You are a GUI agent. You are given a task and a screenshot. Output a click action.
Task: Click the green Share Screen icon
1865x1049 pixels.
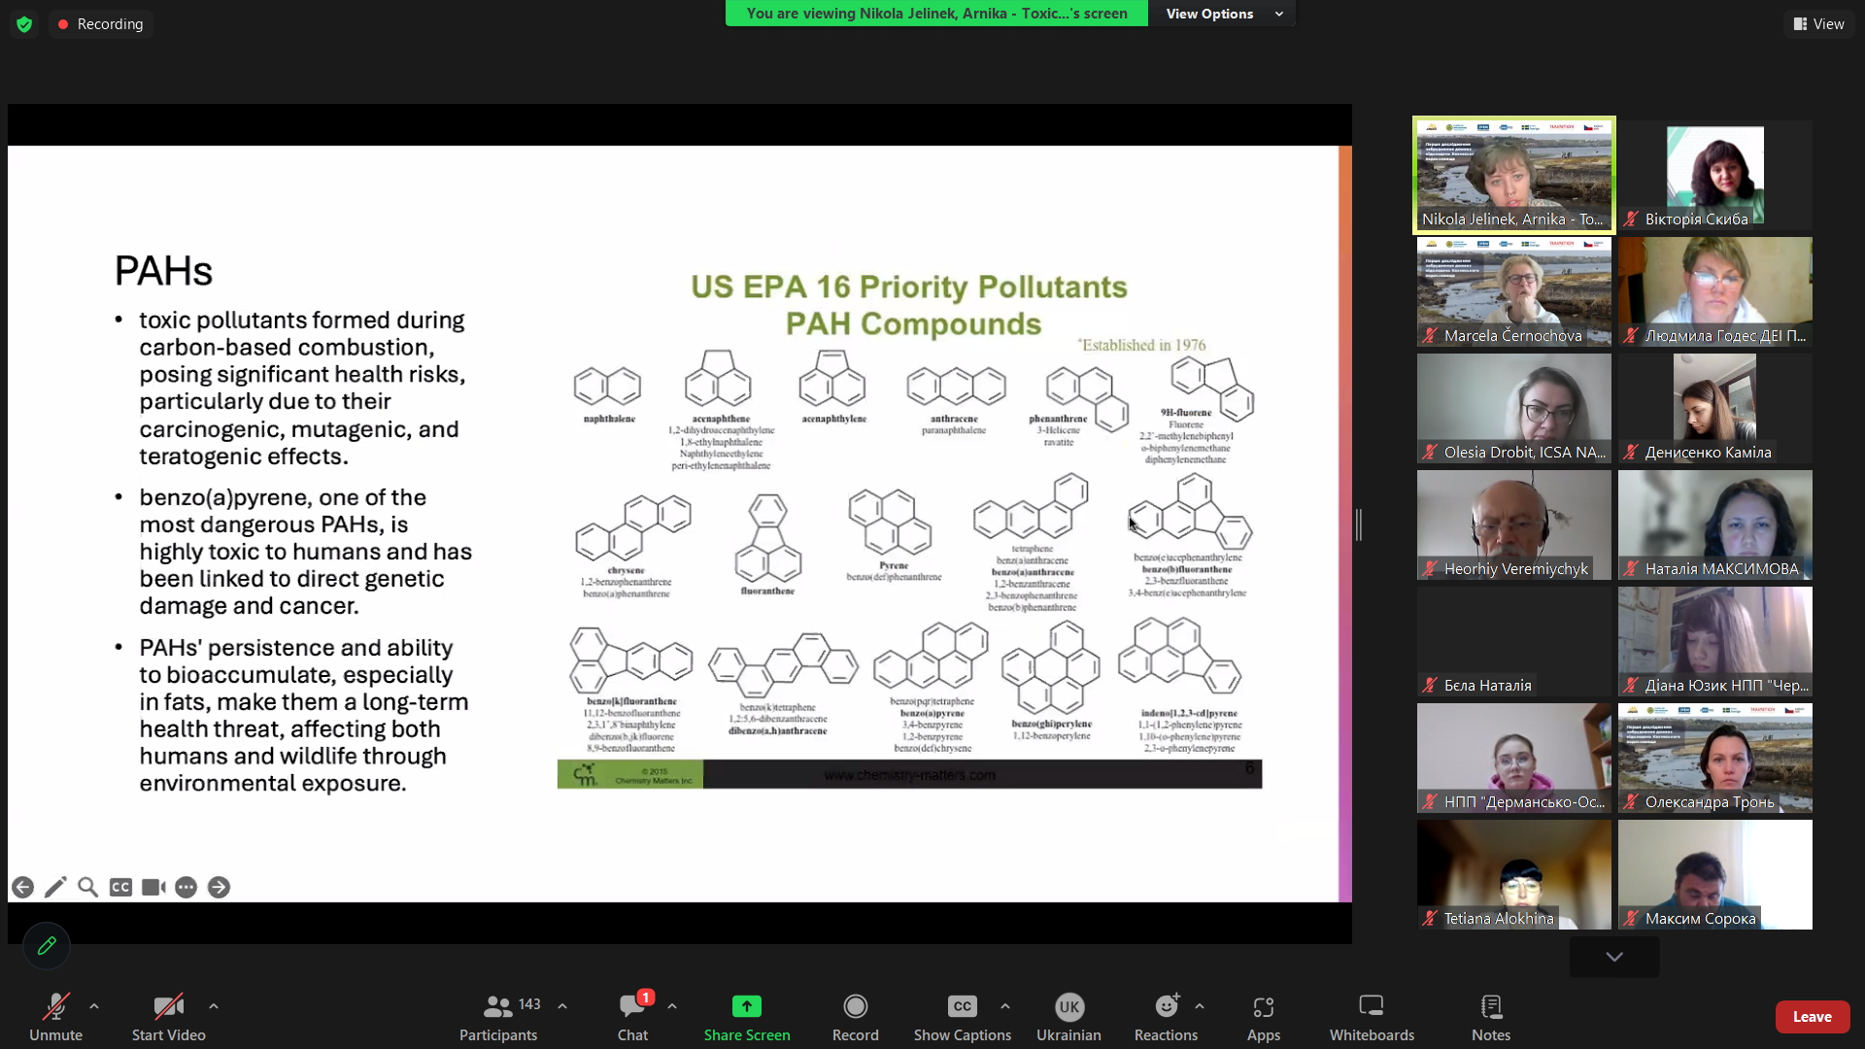pos(746,1007)
